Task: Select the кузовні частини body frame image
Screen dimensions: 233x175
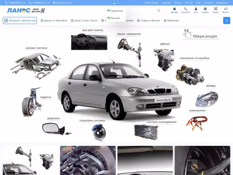Action: pyautogui.click(x=36, y=66)
